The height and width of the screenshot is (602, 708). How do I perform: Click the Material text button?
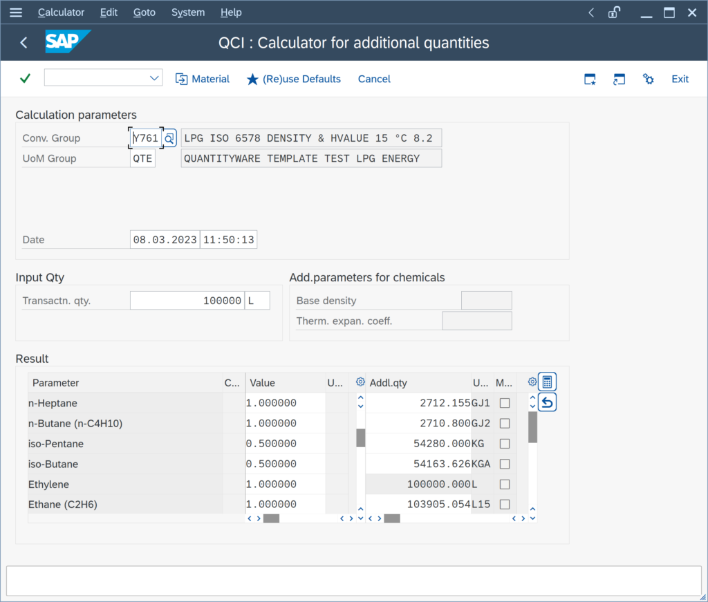pyautogui.click(x=210, y=79)
